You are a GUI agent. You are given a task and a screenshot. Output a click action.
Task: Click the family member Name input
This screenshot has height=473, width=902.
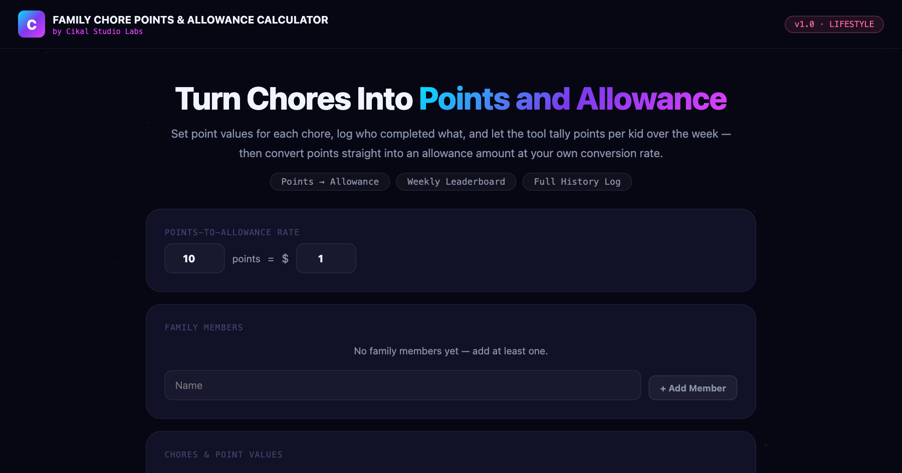pos(403,385)
